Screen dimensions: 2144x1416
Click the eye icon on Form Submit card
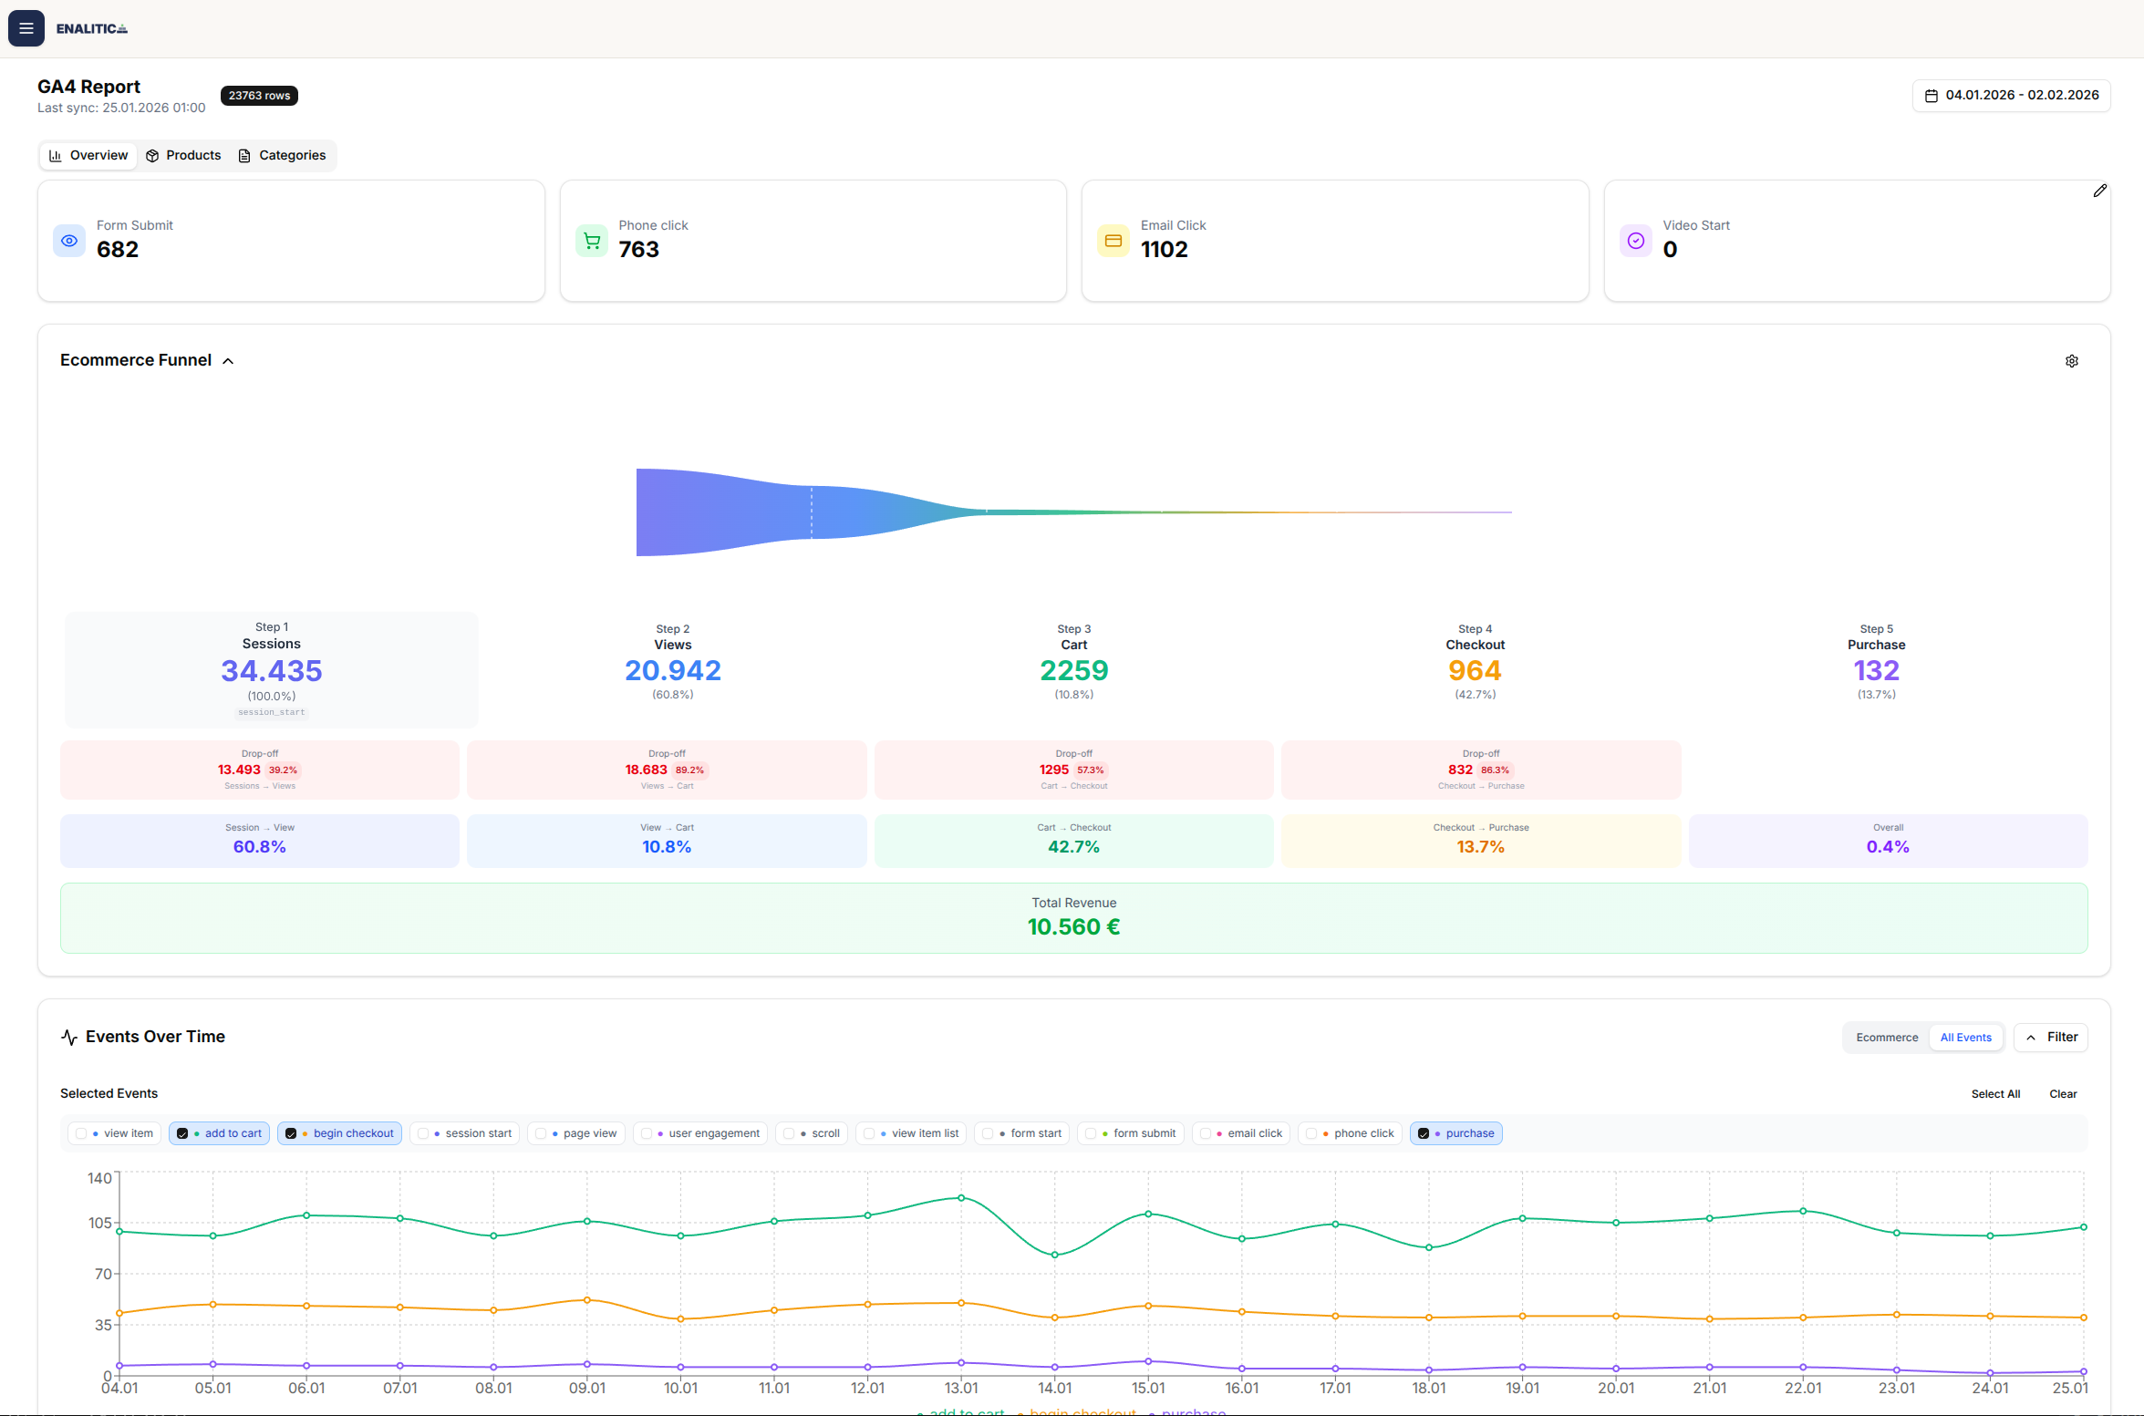(69, 240)
